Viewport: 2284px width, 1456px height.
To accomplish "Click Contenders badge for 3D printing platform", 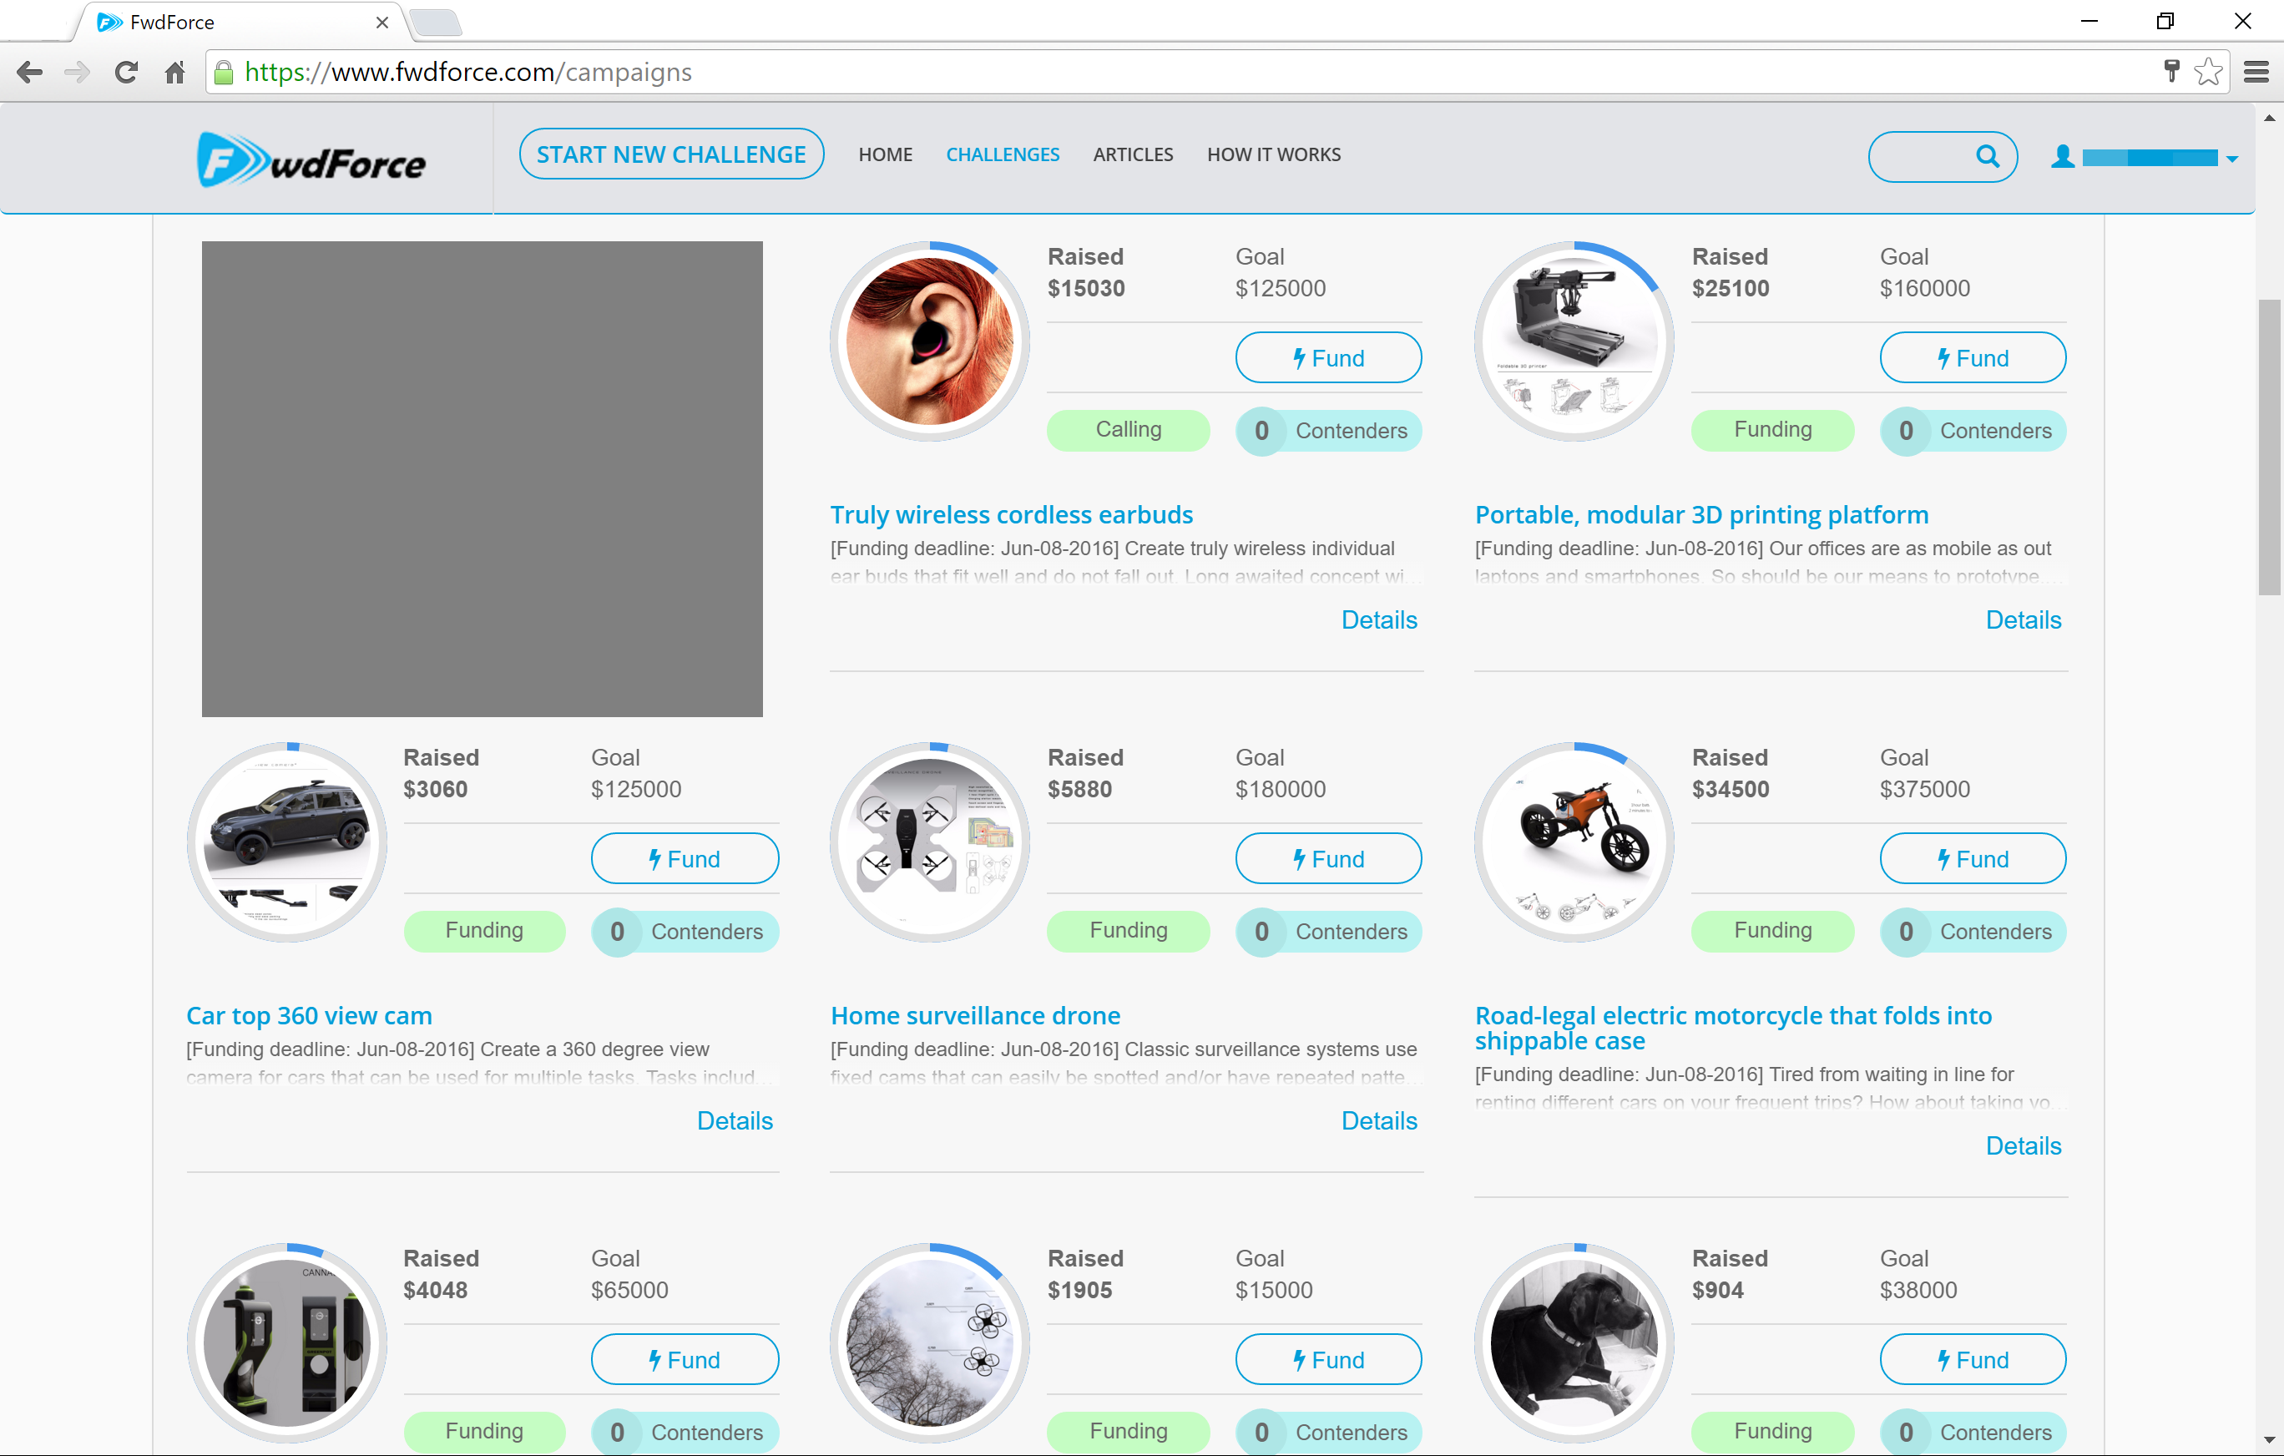I will pos(1972,432).
